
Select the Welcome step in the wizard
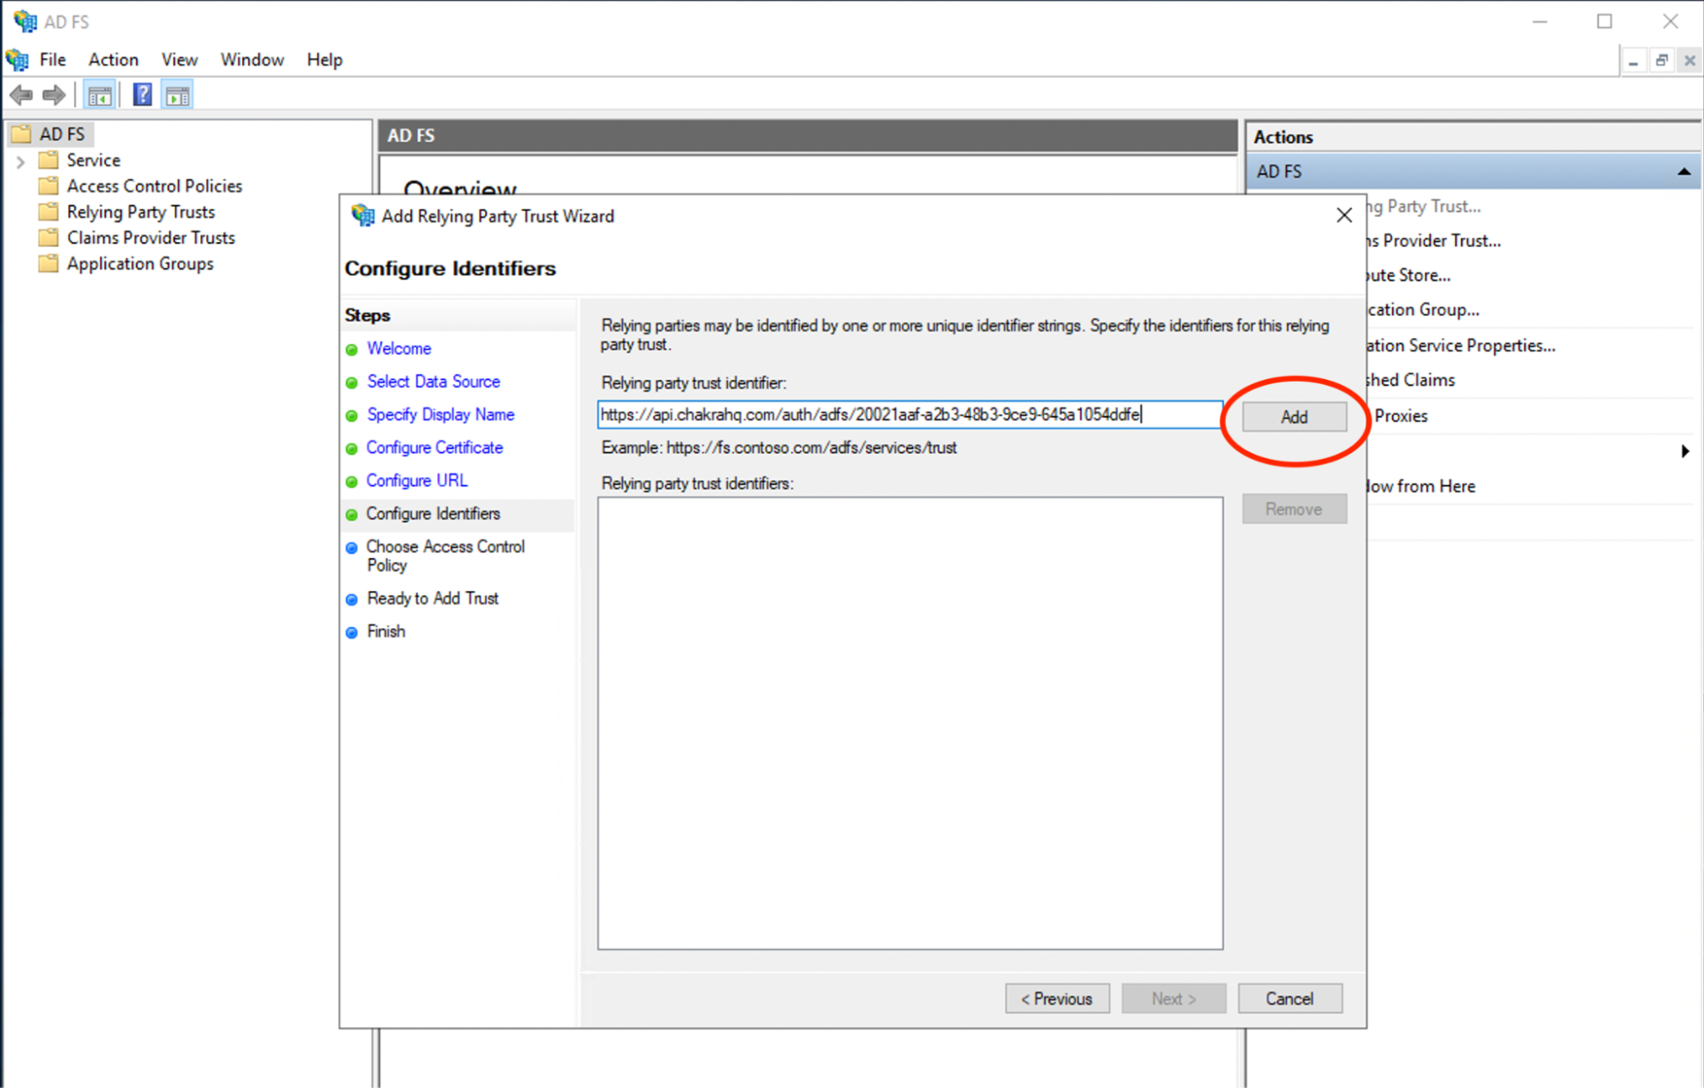(398, 348)
